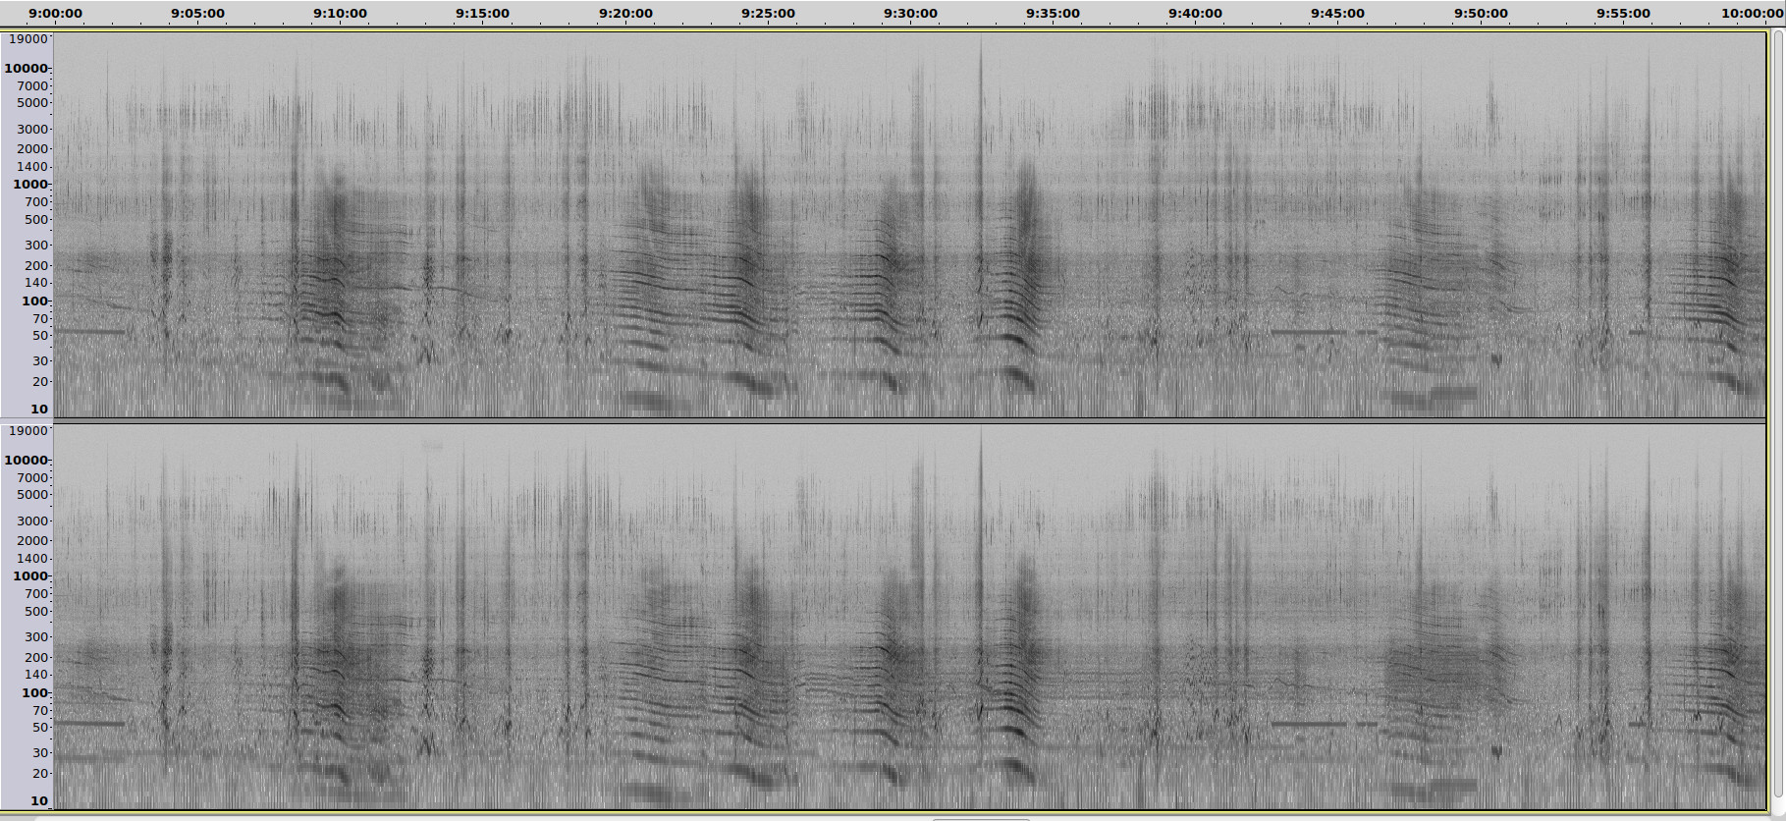
Task: Select the 9:45:00 ruler position
Action: (1337, 14)
